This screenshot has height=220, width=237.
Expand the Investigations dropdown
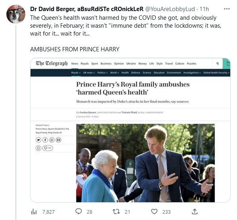(x=192, y=73)
